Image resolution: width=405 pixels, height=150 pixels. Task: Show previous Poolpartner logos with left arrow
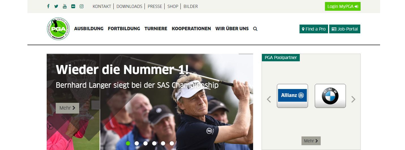269,99
